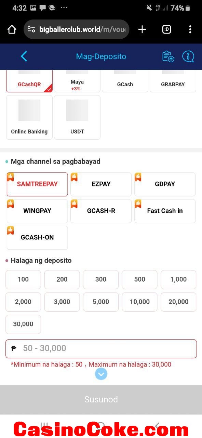This screenshot has width=202, height=438.
Task: Tap the site info icon in address bar
Action: pyautogui.click(x=31, y=30)
